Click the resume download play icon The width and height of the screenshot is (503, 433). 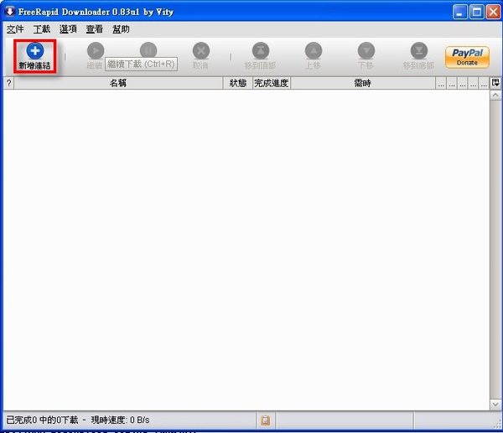[96, 50]
